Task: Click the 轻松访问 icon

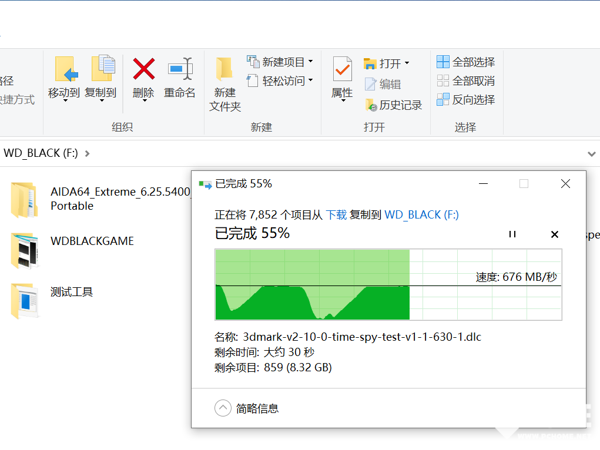Action: [x=253, y=80]
